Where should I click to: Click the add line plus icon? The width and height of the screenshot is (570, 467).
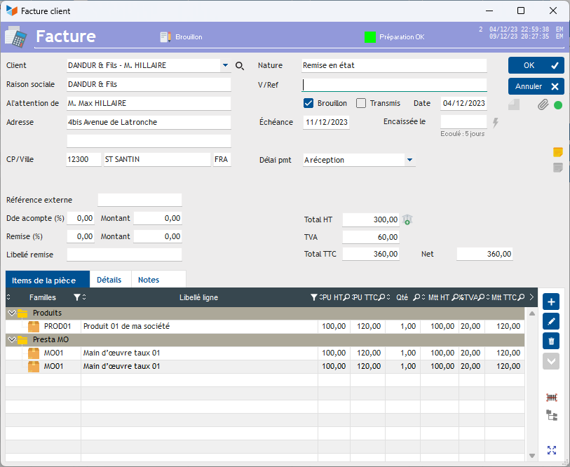[x=551, y=302]
